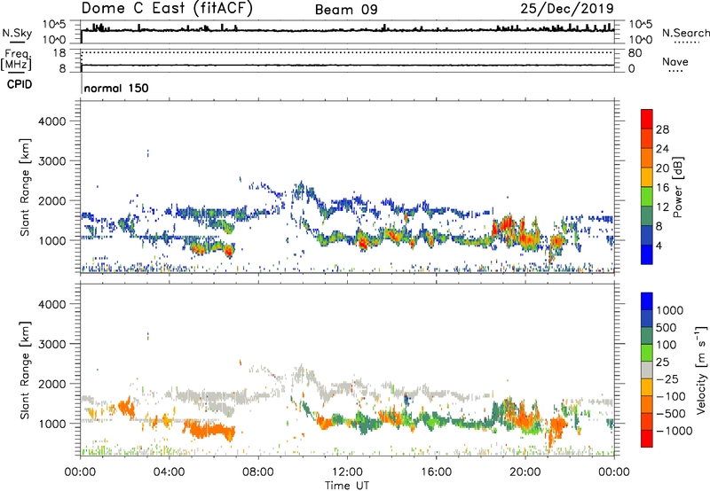This screenshot has width=710, height=491.
Task: Click the "04:00" time axis tick label
Action: [x=170, y=472]
